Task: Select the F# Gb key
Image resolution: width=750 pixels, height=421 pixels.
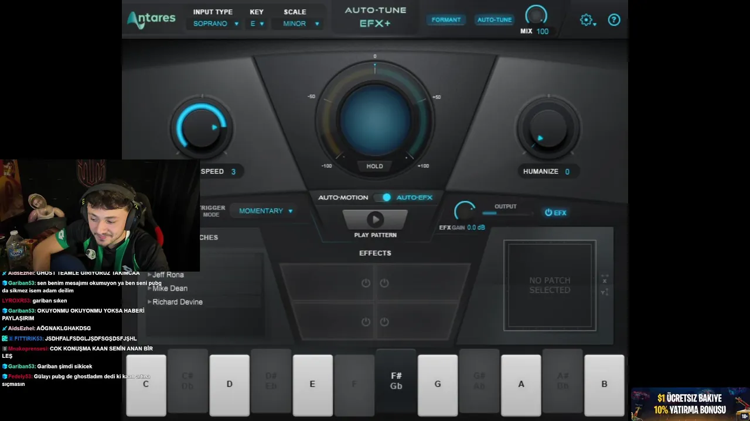Action: (396, 381)
